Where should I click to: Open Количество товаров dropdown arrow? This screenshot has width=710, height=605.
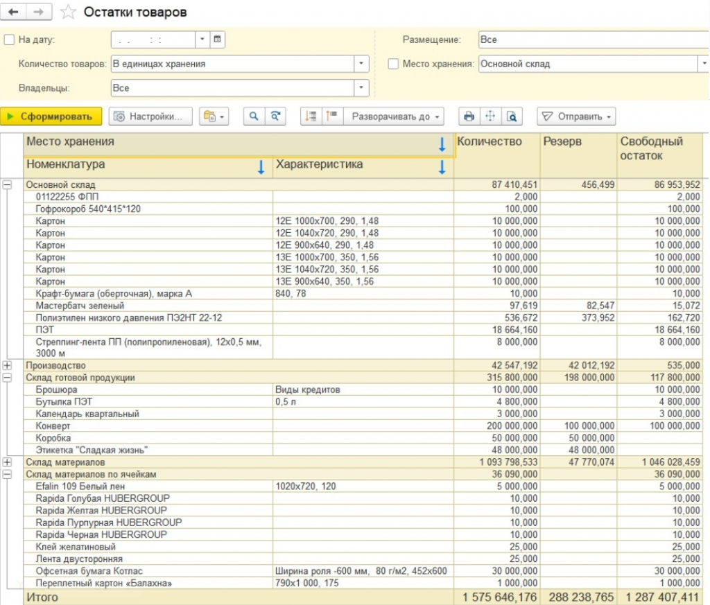pos(361,64)
